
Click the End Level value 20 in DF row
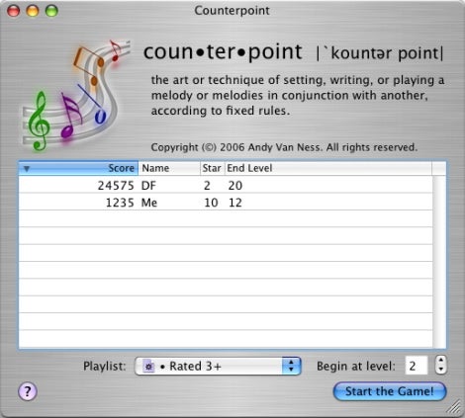coord(235,186)
